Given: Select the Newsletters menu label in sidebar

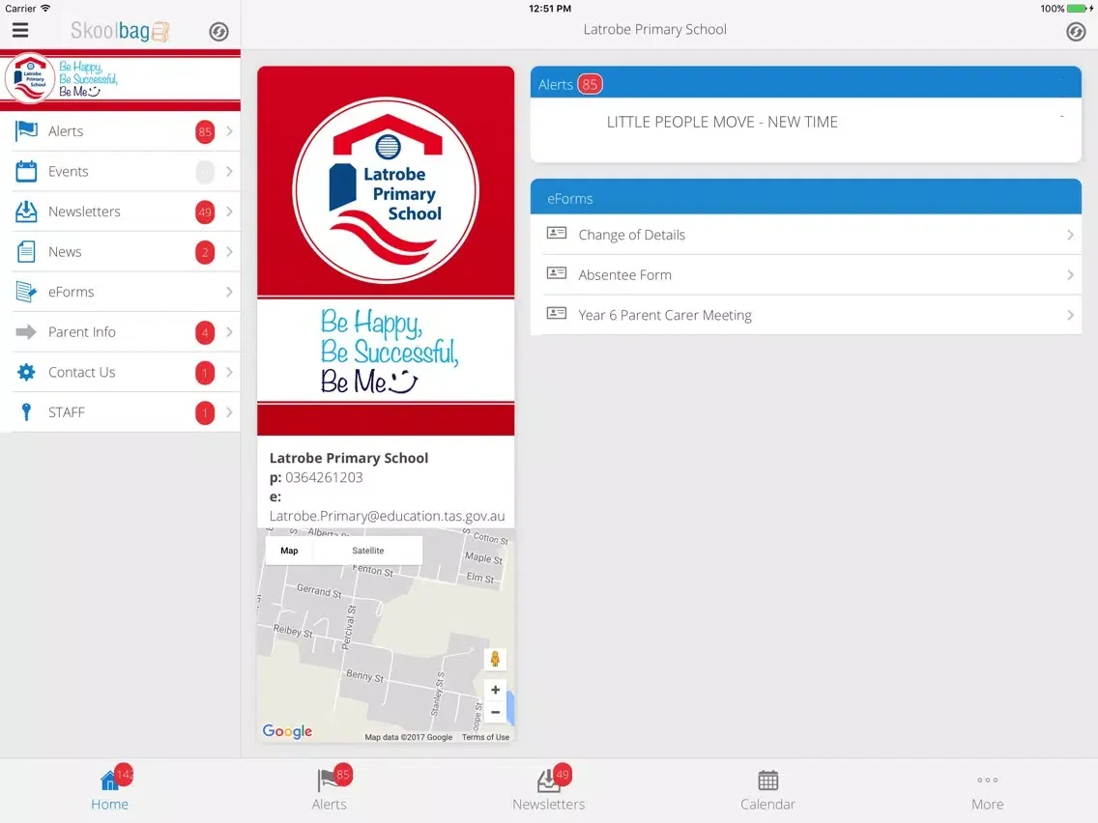Looking at the screenshot, I should (84, 212).
